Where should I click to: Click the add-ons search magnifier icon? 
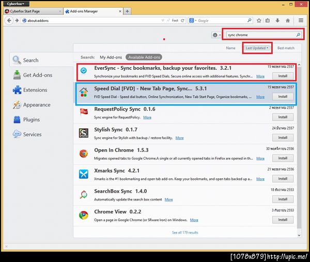298,35
